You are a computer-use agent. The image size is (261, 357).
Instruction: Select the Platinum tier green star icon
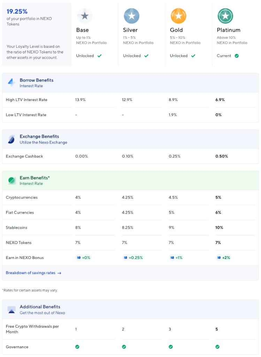click(x=225, y=16)
